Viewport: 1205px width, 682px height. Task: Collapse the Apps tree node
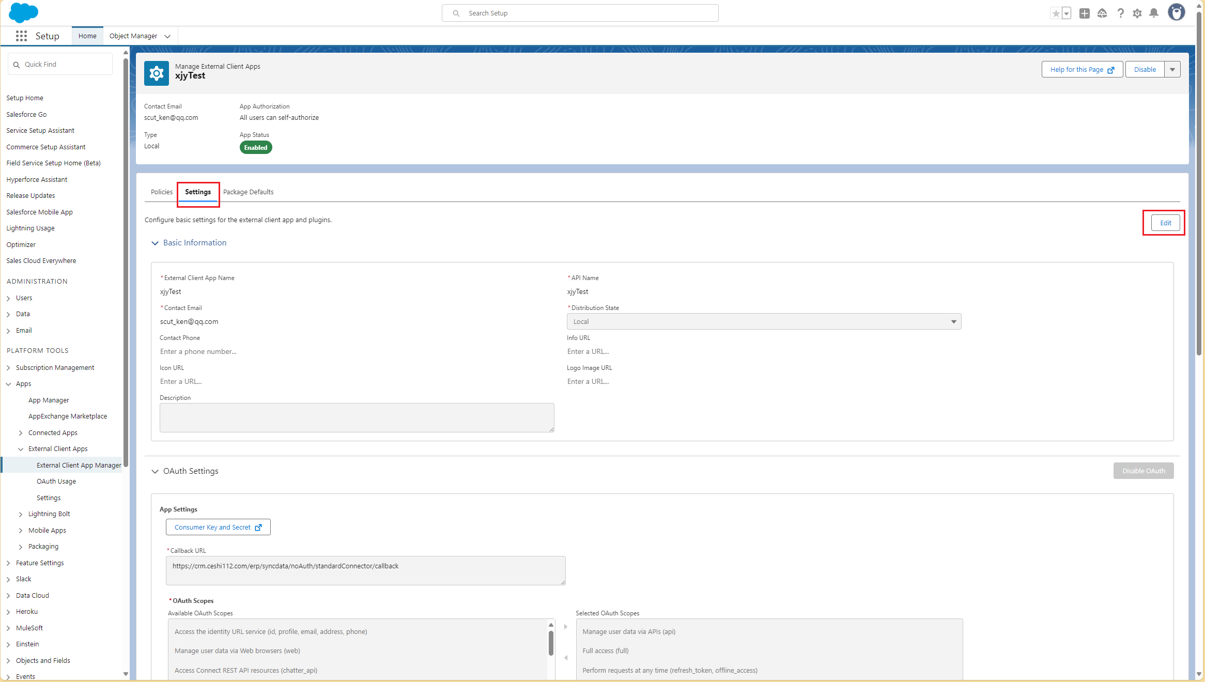click(x=8, y=384)
